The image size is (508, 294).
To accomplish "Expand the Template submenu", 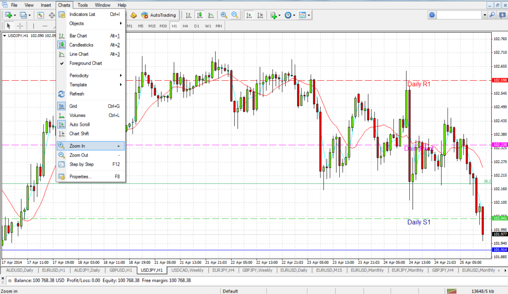I will click(x=91, y=84).
